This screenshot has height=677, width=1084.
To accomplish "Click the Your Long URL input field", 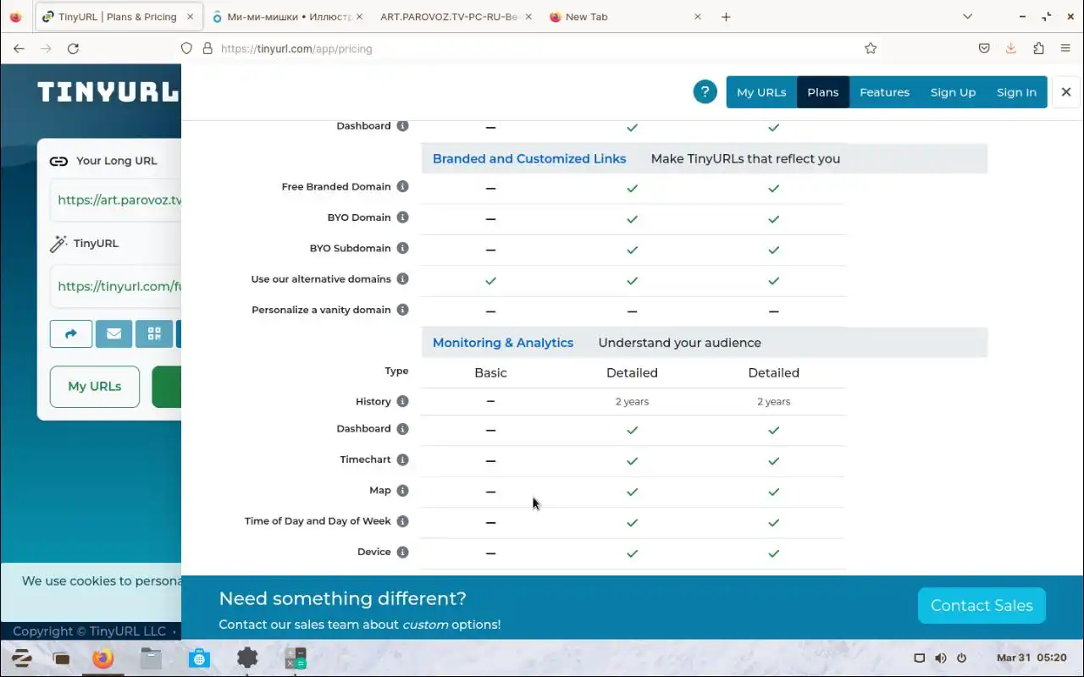I will (116, 201).
